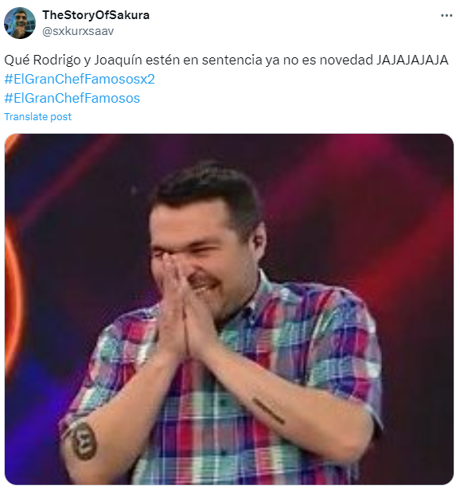Open the three-dot more options menu
This screenshot has height=492, width=460.
[446, 15]
